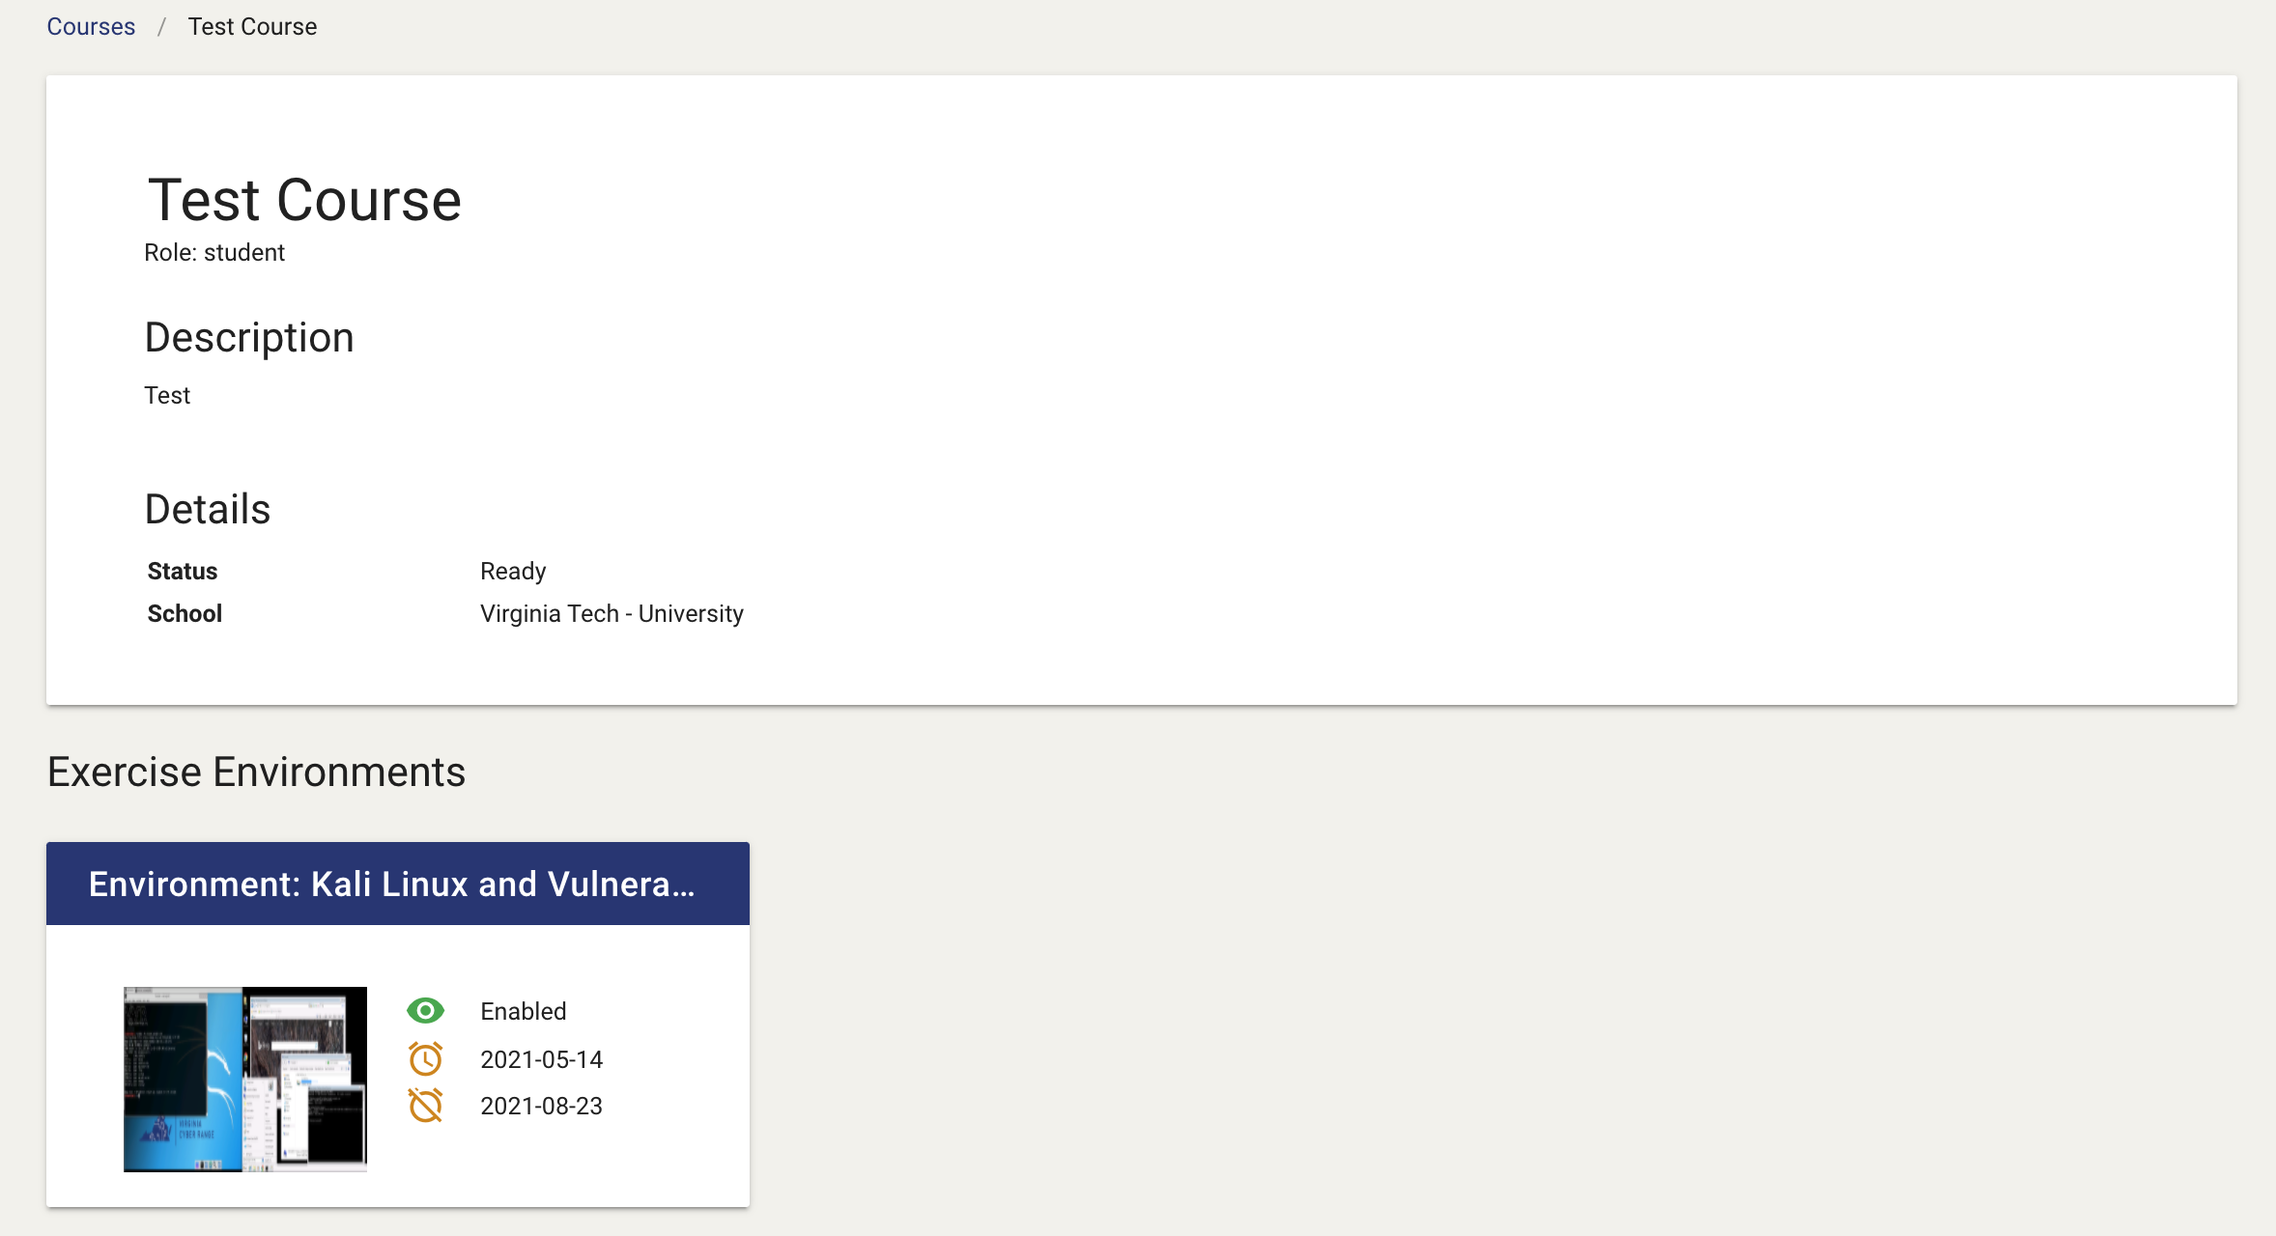Screen dimensions: 2276x1236
Task: Click the green eye visibility icon
Action: pyautogui.click(x=425, y=1011)
